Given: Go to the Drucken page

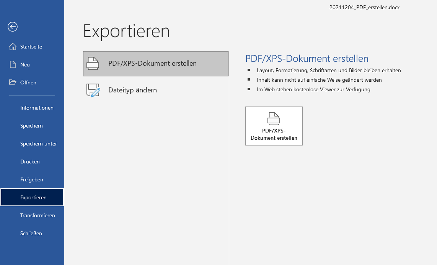Looking at the screenshot, I should pos(32,162).
